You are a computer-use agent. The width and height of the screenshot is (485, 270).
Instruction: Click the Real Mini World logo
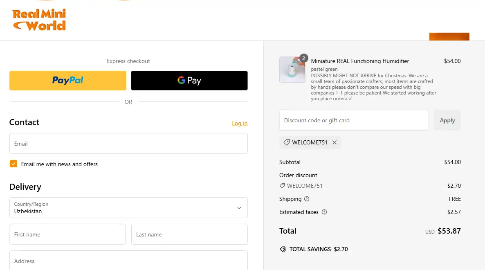pos(39,20)
